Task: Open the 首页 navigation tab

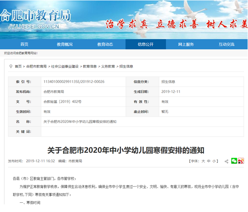Action: click(24, 44)
